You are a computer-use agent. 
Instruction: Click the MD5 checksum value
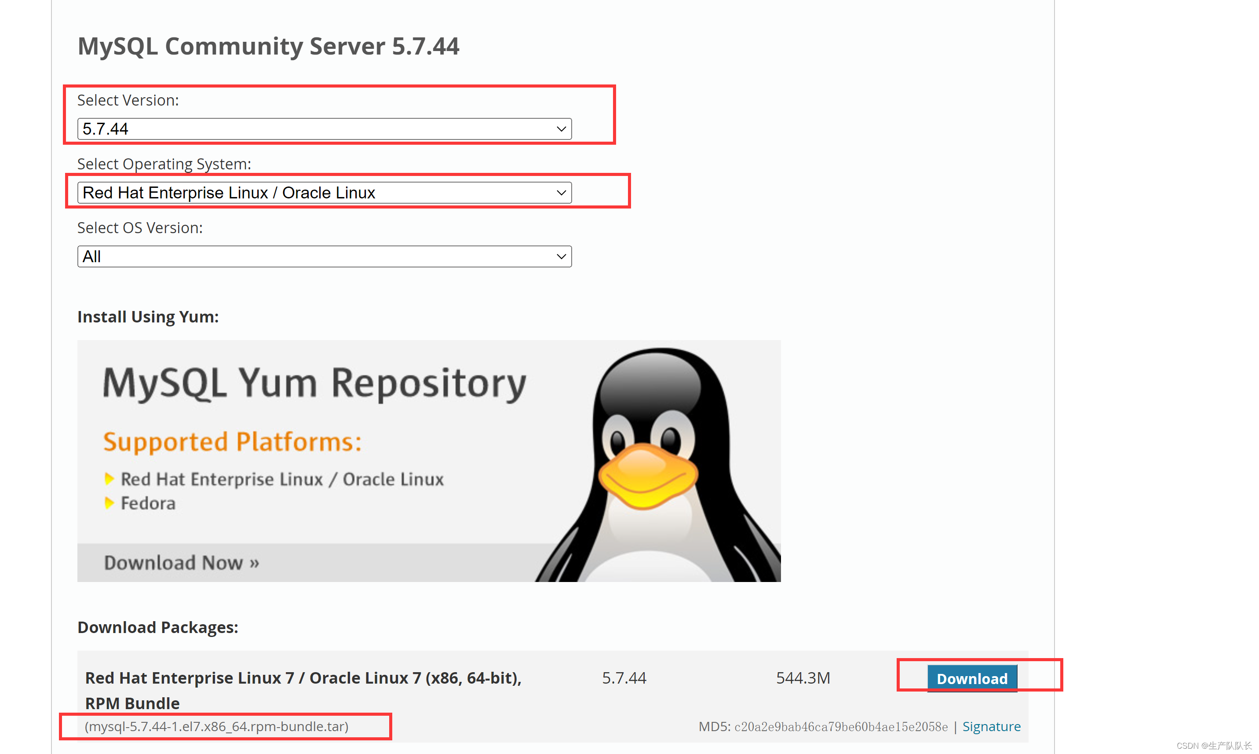coord(841,727)
